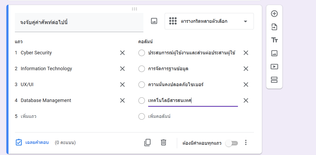Add a video with the YouTube icon
The height and width of the screenshot is (155, 316).
point(275,67)
